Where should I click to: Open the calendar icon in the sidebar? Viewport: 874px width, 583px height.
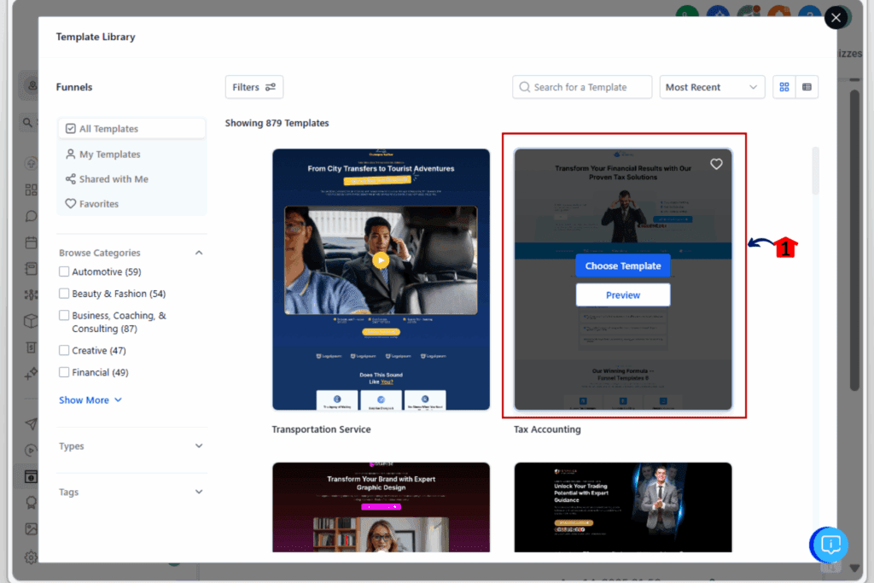[32, 242]
